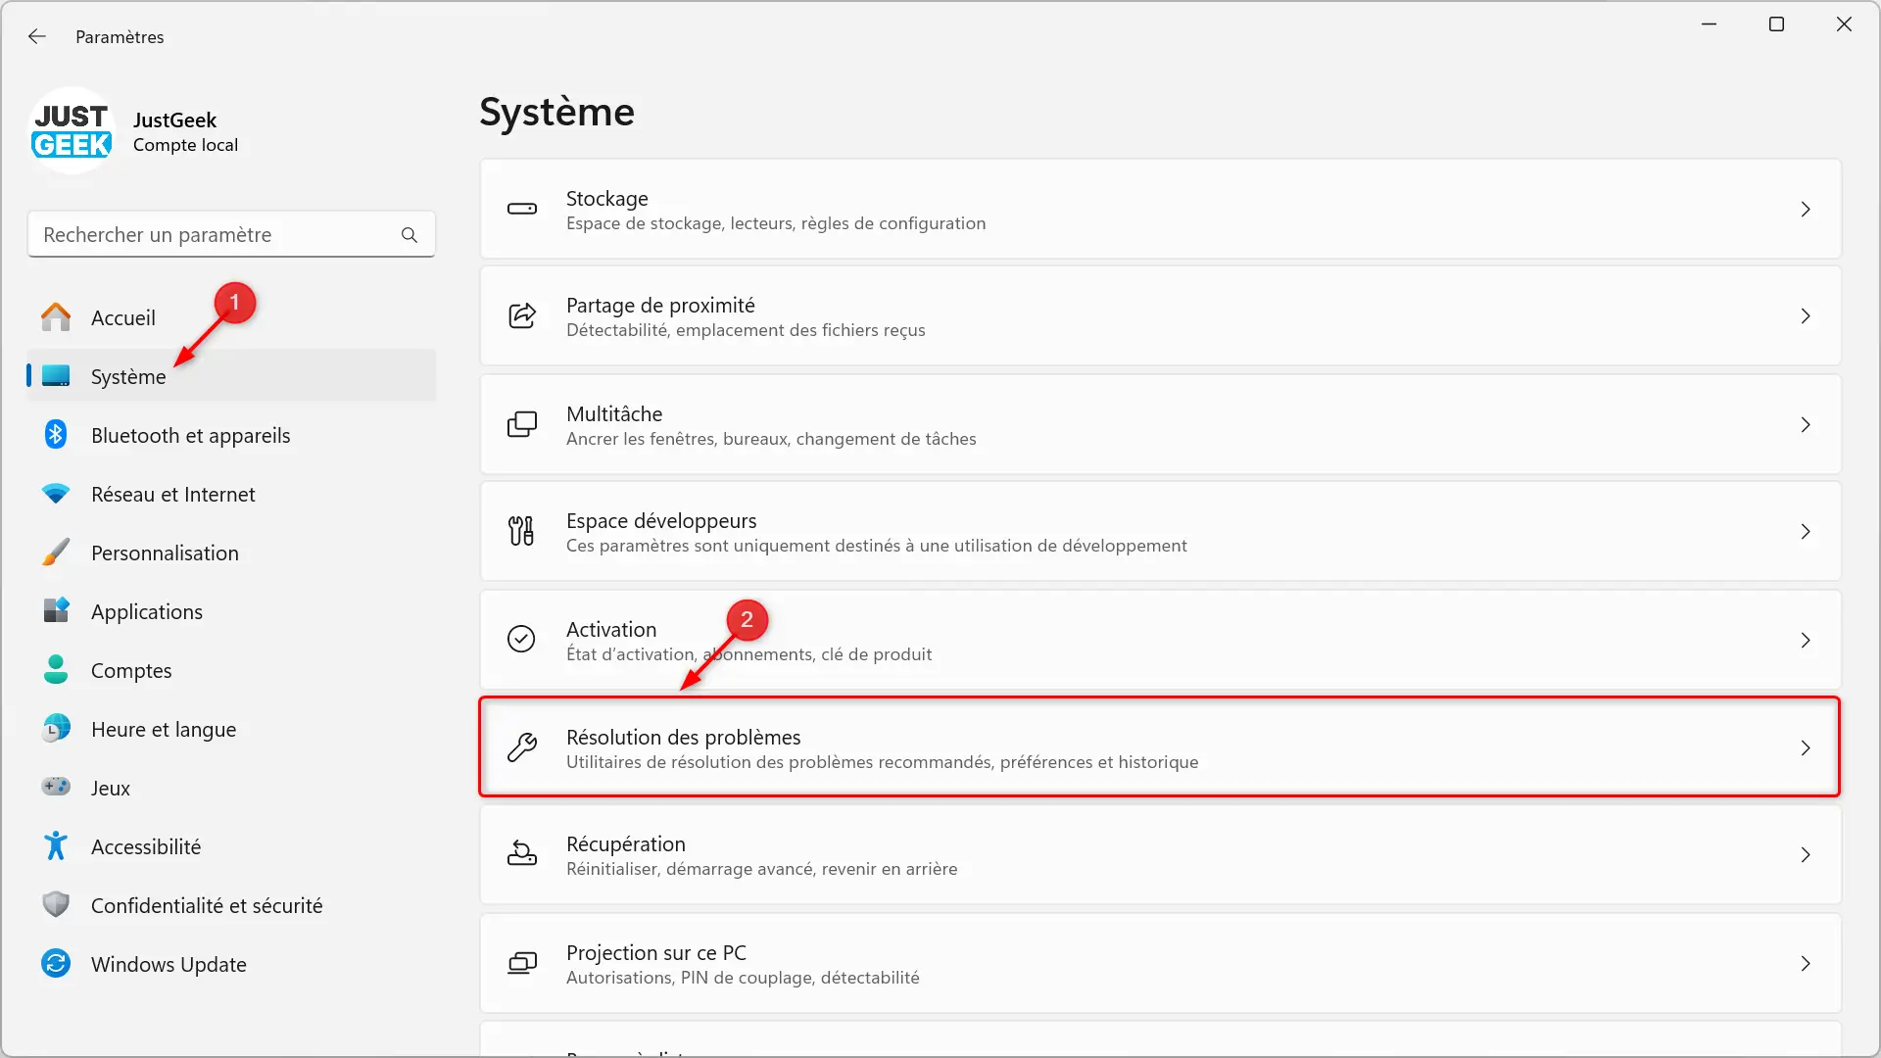Image resolution: width=1881 pixels, height=1058 pixels.
Task: Click the Accessibilité figure icon
Action: 56,846
